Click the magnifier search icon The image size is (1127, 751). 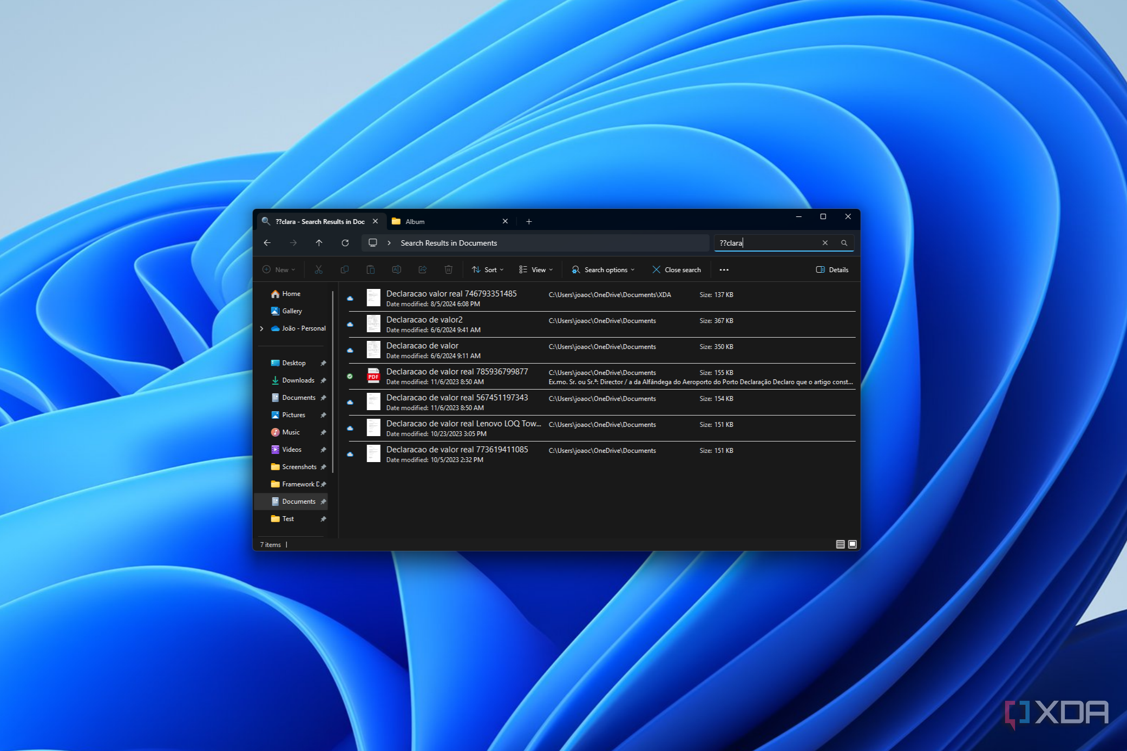coord(844,243)
